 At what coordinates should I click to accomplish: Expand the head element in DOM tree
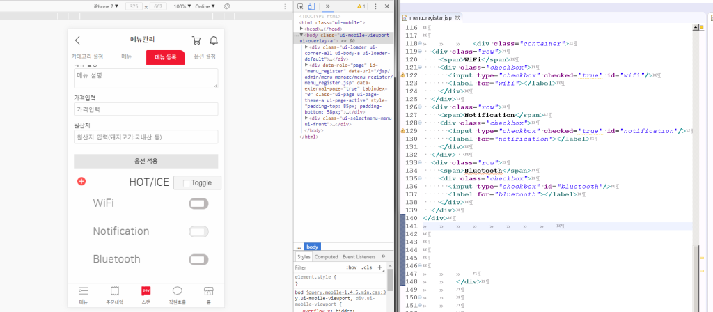point(302,29)
